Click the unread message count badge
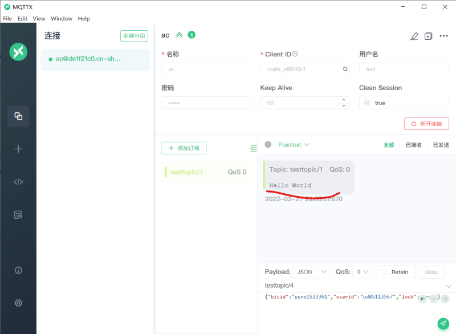 pyautogui.click(x=192, y=35)
